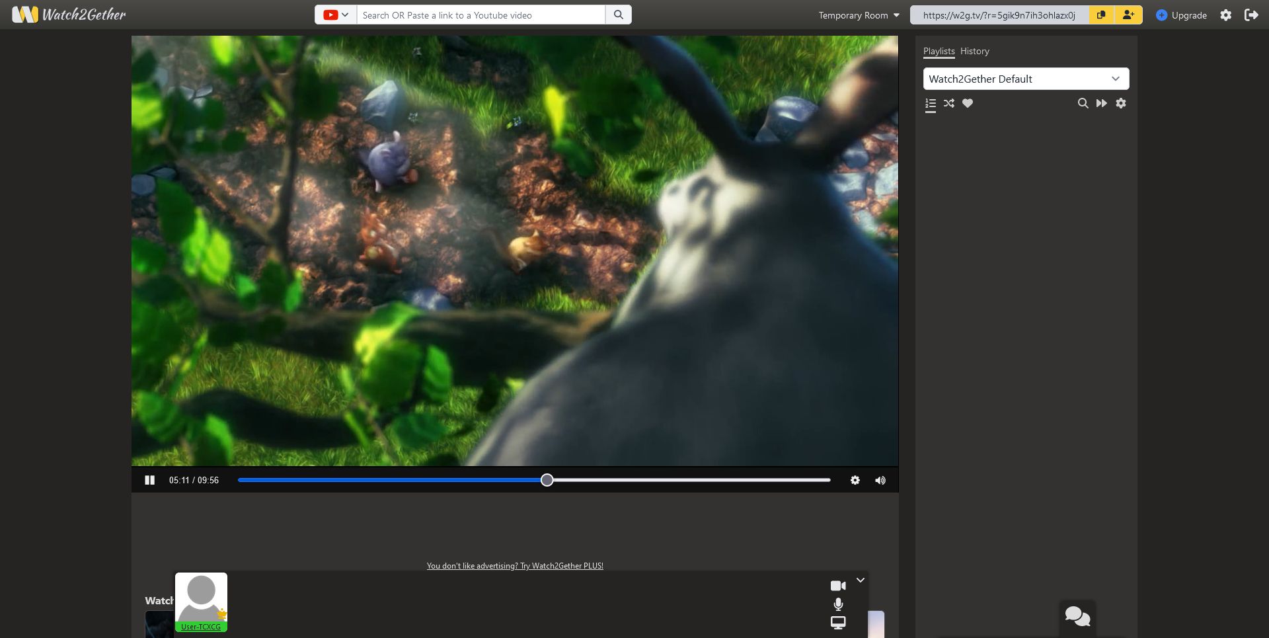Image resolution: width=1269 pixels, height=638 pixels.
Task: Click the Try Watch2Gether PLUS link
Action: point(515,566)
